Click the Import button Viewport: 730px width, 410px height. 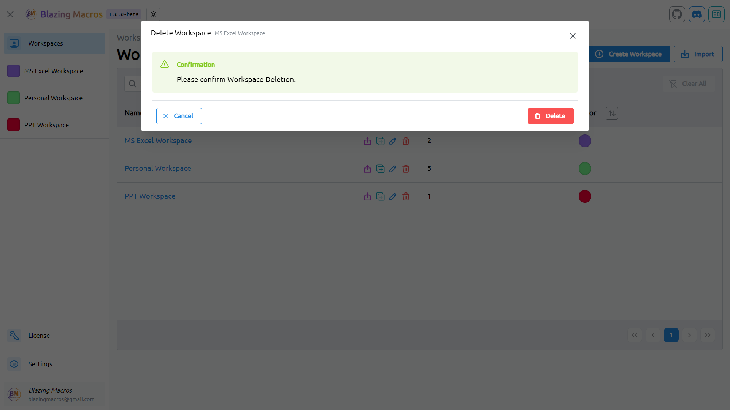(698, 54)
